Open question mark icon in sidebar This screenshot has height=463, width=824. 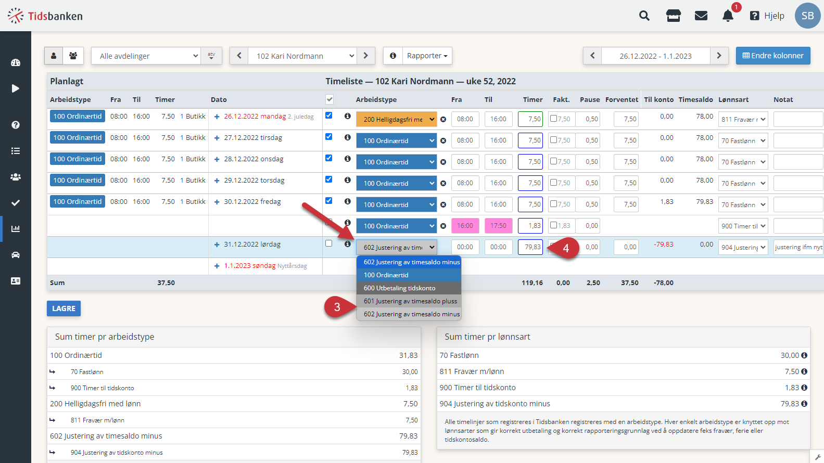click(16, 125)
